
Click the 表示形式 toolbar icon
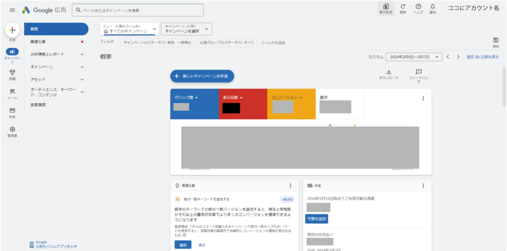tap(386, 9)
